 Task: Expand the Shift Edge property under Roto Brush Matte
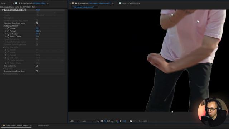[6, 34]
